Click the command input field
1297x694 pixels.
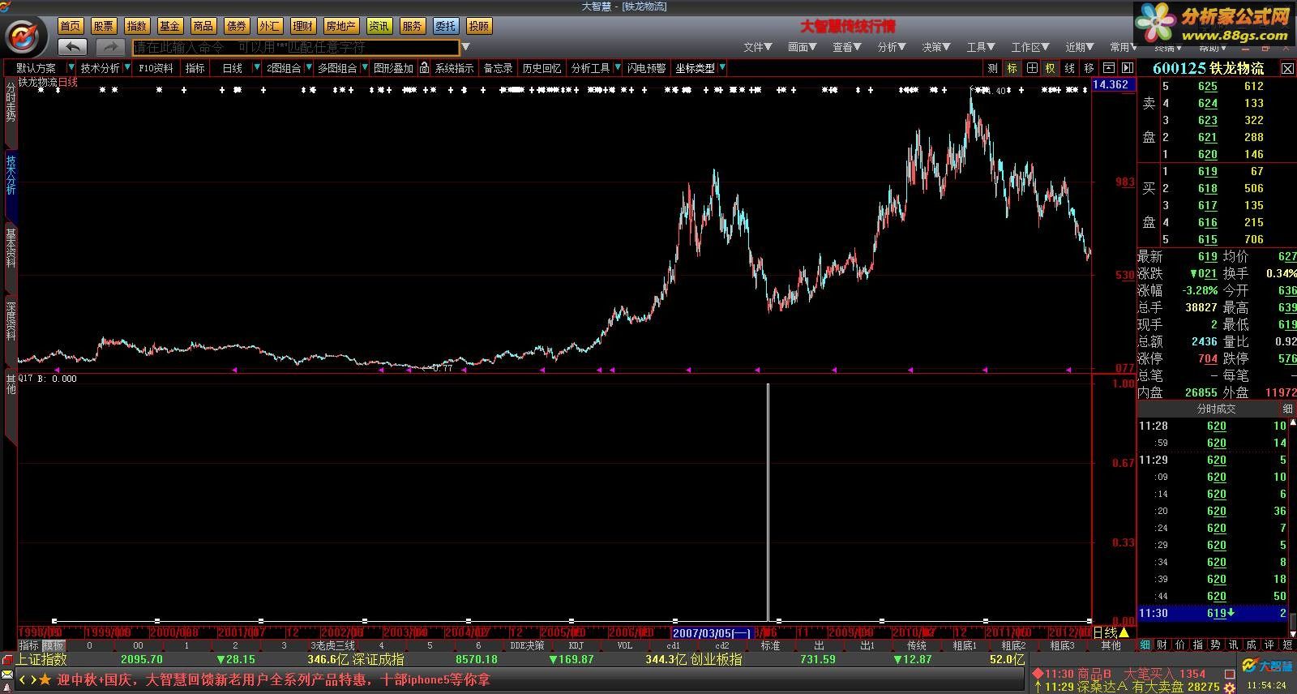tap(296, 47)
